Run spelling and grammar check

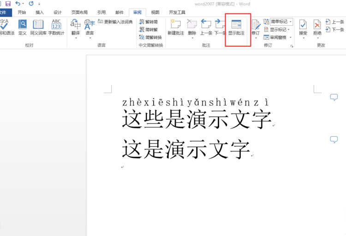(x=6, y=27)
